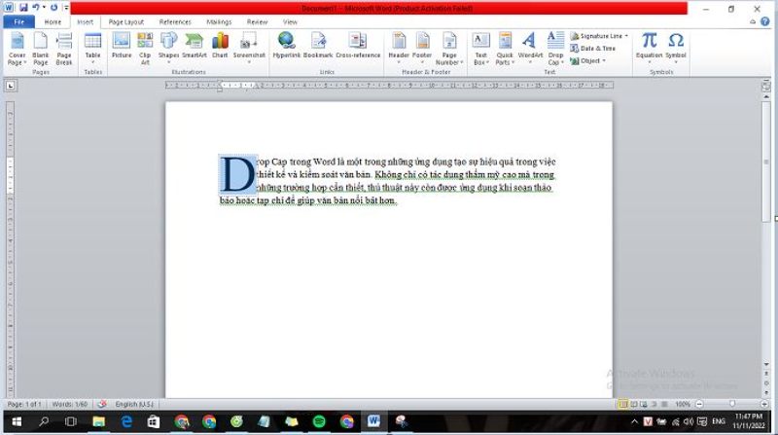Switch to Print Layout view

click(x=622, y=404)
